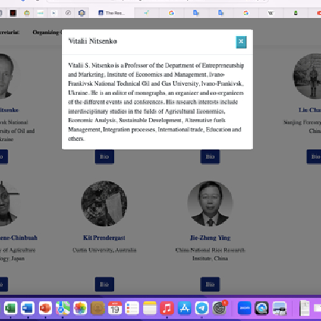Open Excel from the dock

coord(11,308)
